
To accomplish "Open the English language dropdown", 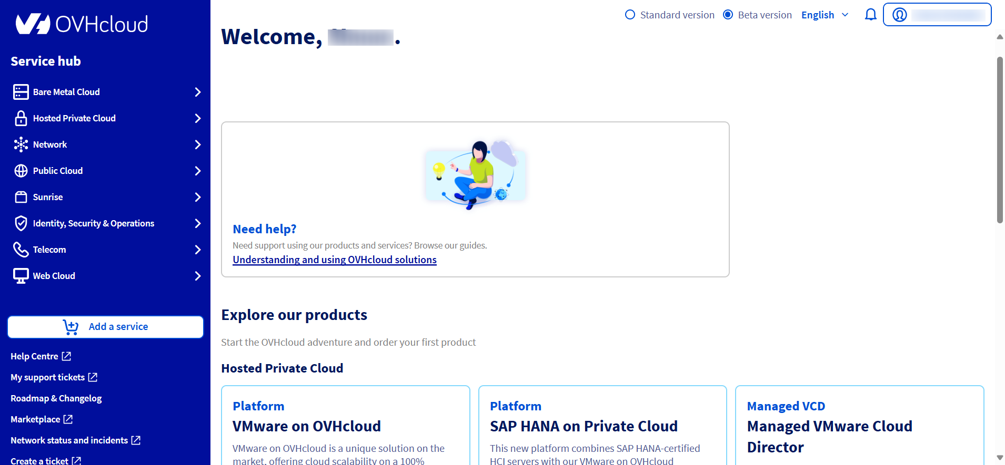I will [x=825, y=15].
